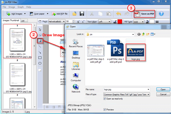This screenshot has width=171, height=114.
Task: Open the View Menu dropdown icon
Action: [153, 34]
